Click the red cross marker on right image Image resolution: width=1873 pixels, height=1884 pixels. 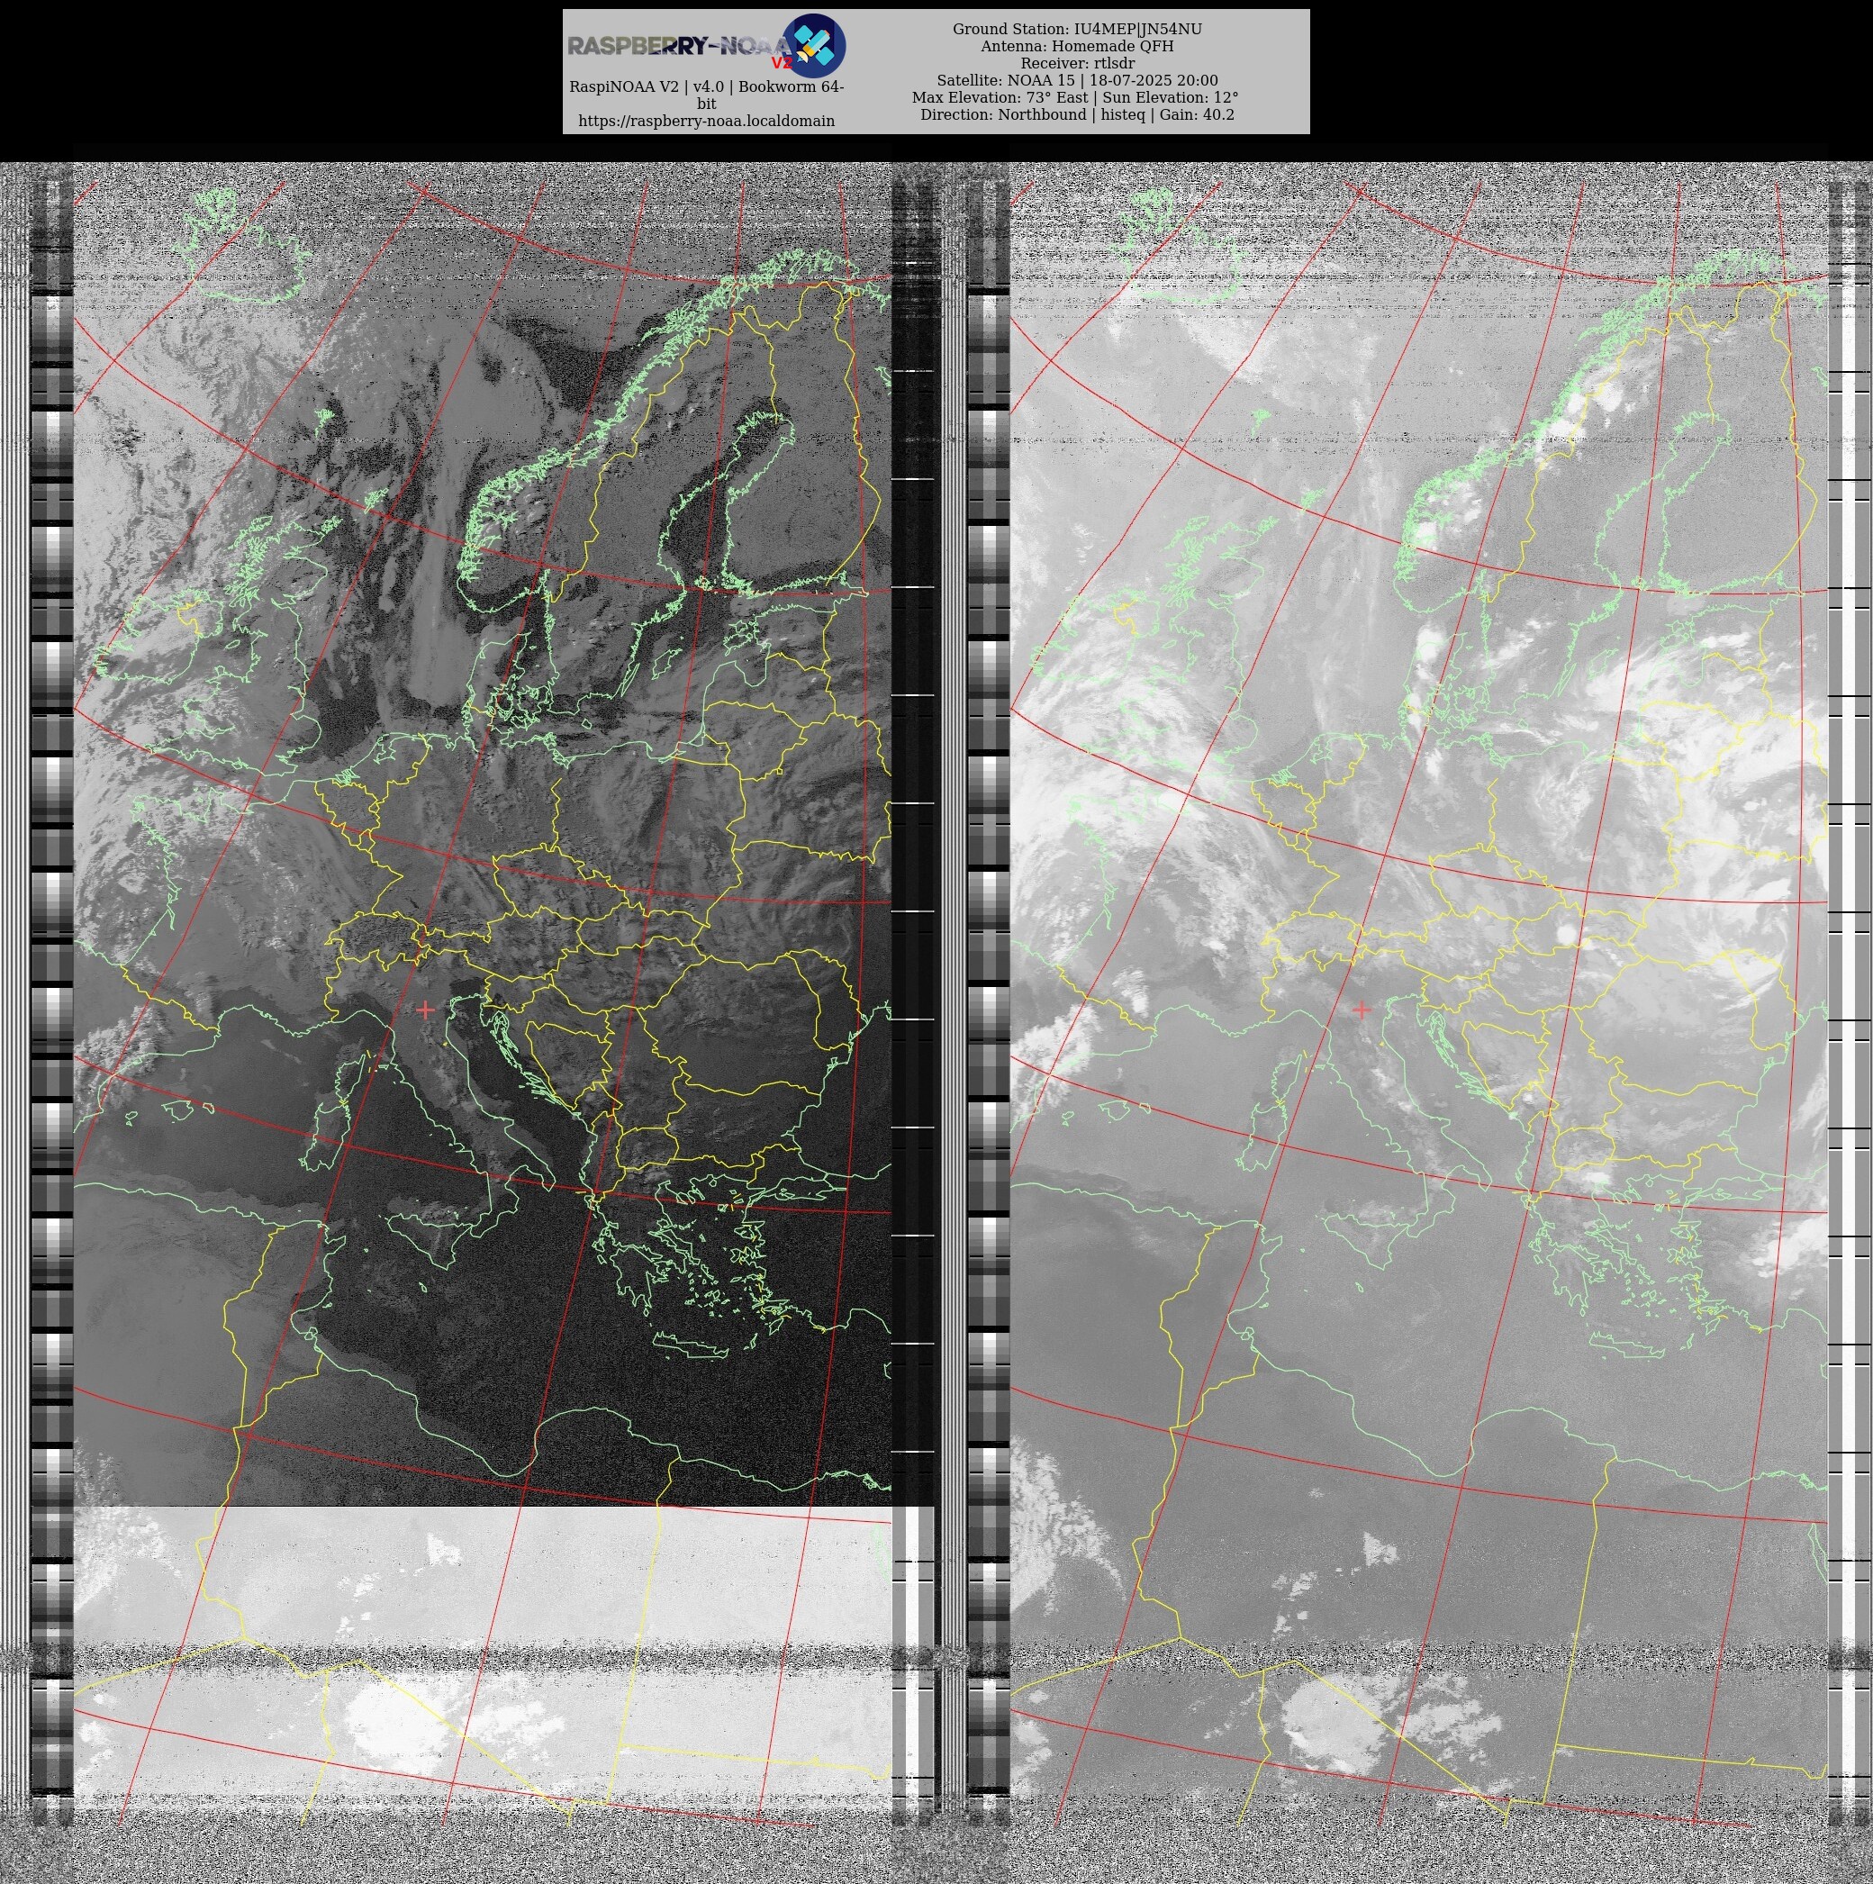click(x=1362, y=1010)
